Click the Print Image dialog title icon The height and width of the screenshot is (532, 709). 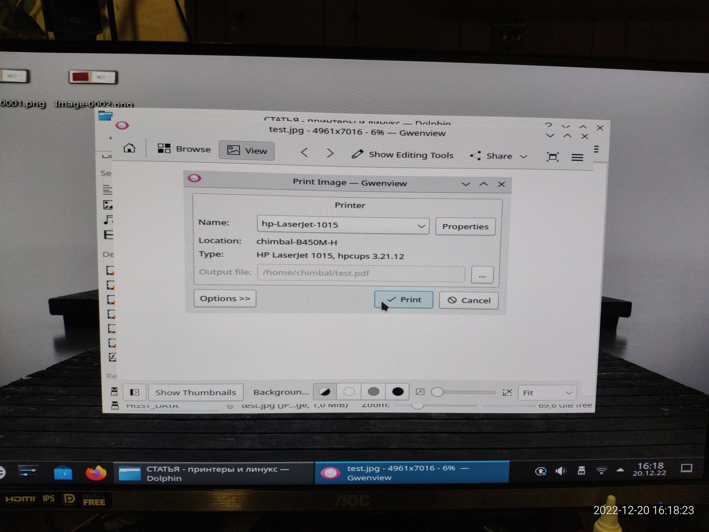click(x=195, y=178)
